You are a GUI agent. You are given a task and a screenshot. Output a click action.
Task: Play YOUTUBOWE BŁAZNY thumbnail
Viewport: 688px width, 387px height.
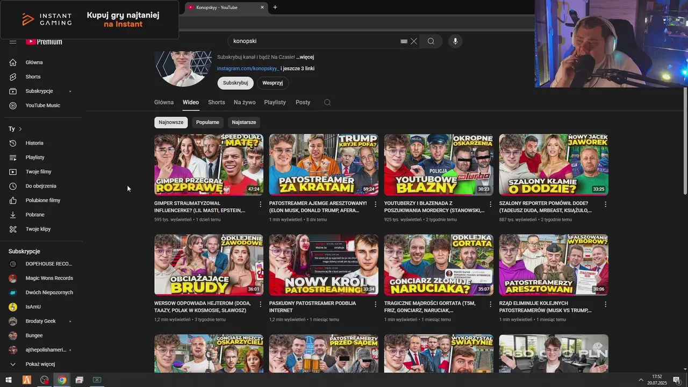coord(439,164)
